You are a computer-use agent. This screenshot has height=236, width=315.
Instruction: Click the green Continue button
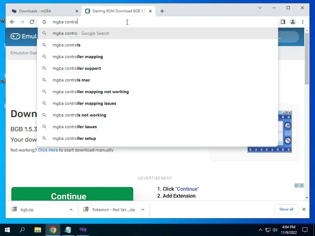[72, 194]
